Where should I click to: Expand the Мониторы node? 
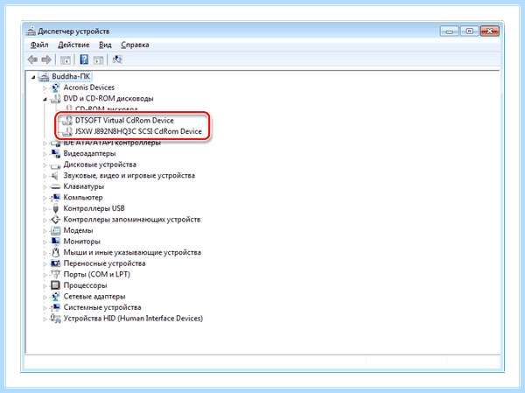(x=45, y=242)
